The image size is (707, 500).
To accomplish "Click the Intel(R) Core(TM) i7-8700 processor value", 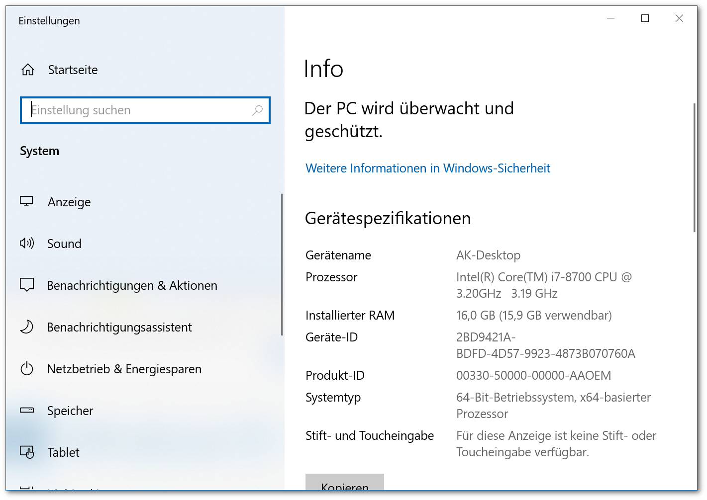I will 544,285.
